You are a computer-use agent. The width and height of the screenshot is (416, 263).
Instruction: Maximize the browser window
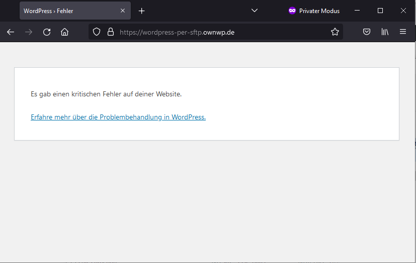point(380,11)
